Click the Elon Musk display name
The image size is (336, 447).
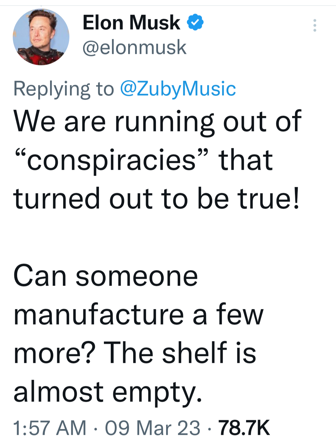(131, 23)
